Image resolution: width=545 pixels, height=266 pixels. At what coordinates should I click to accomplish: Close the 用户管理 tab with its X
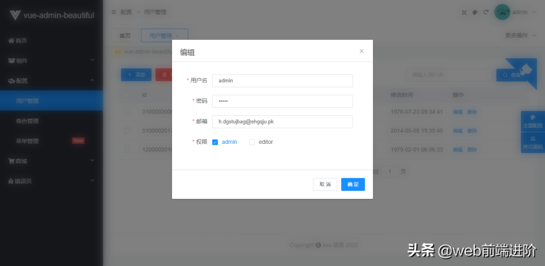(x=178, y=36)
